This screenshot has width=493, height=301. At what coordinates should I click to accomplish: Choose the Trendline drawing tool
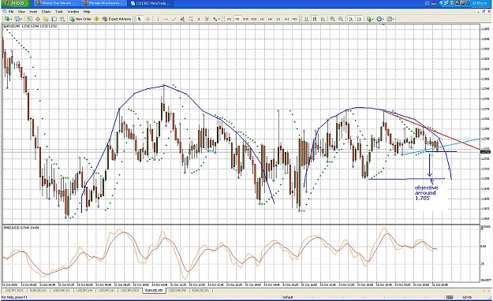click(174, 19)
